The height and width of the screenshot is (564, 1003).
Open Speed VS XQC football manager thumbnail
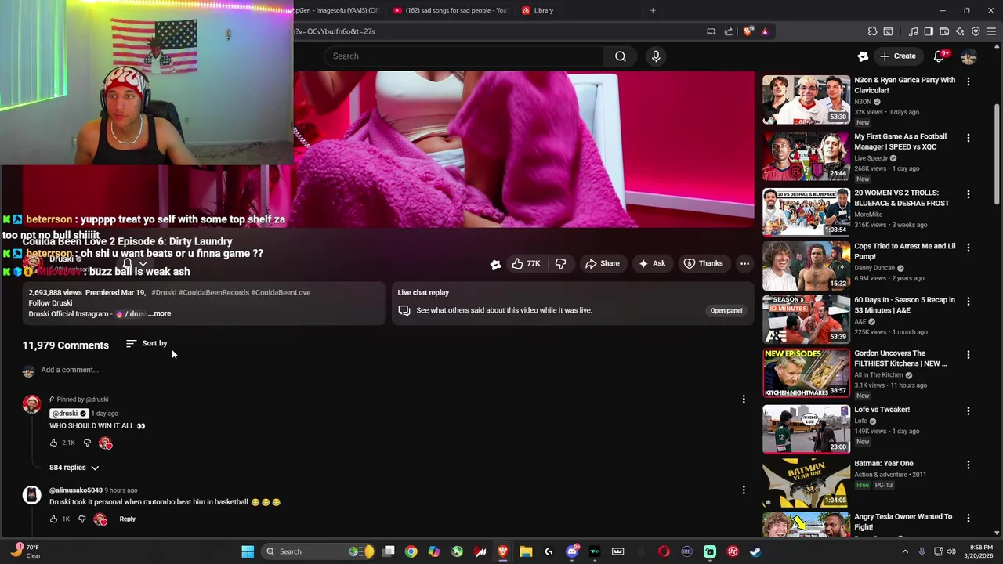click(806, 157)
